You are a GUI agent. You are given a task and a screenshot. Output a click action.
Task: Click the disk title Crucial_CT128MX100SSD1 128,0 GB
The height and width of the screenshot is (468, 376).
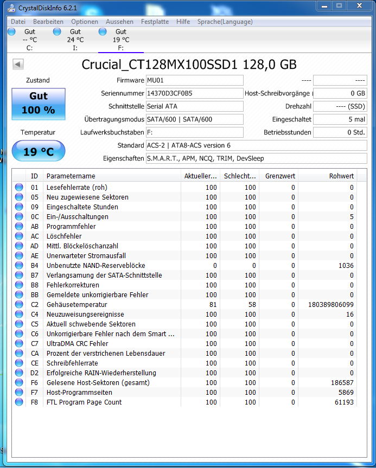tap(189, 65)
